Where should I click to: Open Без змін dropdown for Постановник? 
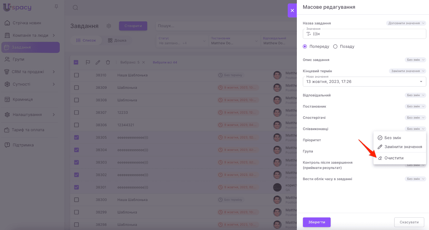(415, 106)
